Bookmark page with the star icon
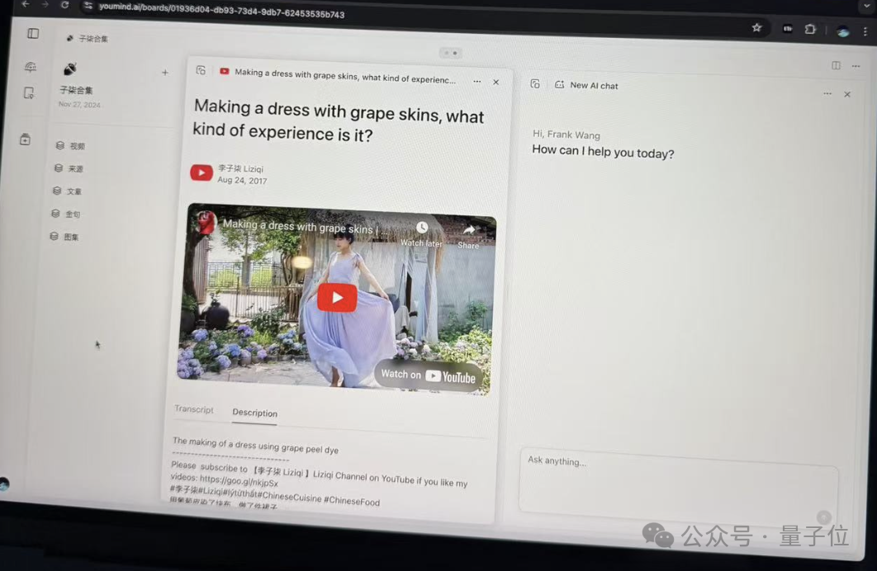 (x=756, y=27)
